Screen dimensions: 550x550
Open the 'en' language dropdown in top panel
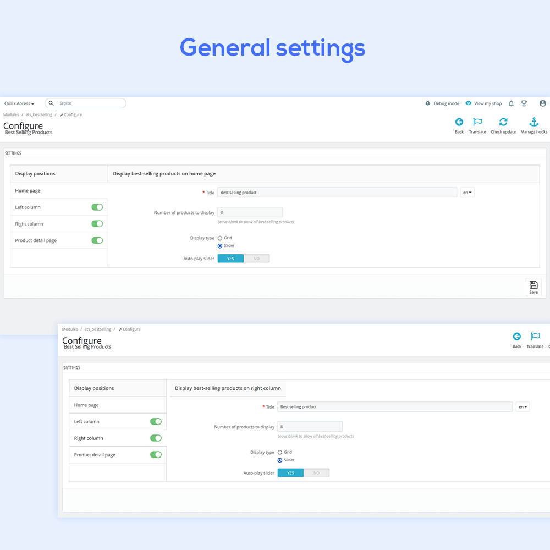468,193
